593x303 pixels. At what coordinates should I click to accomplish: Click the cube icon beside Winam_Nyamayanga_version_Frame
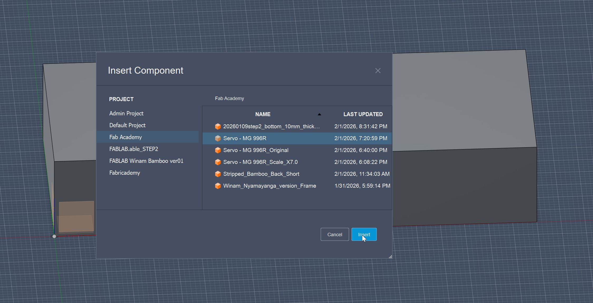(x=218, y=186)
